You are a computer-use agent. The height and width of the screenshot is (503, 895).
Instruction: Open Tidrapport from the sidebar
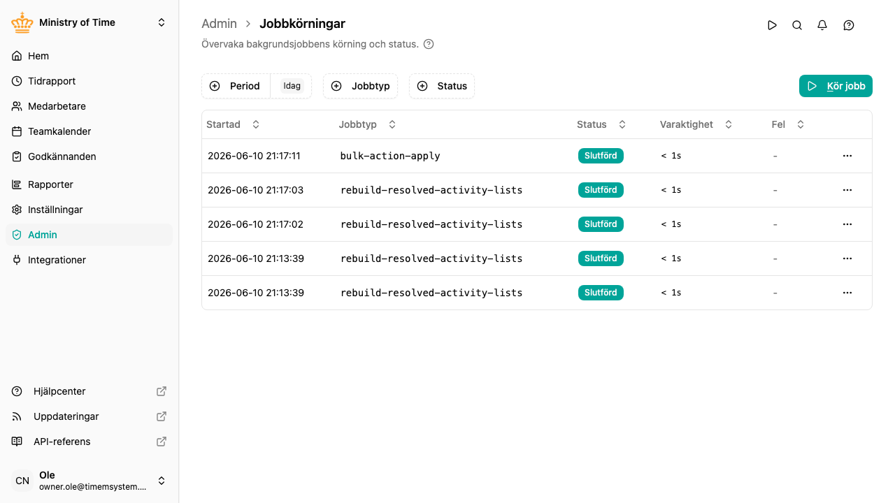(89, 81)
